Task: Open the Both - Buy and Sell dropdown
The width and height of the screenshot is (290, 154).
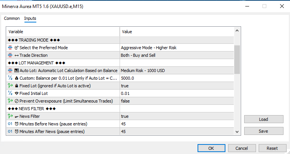Action: pyautogui.click(x=176, y=55)
